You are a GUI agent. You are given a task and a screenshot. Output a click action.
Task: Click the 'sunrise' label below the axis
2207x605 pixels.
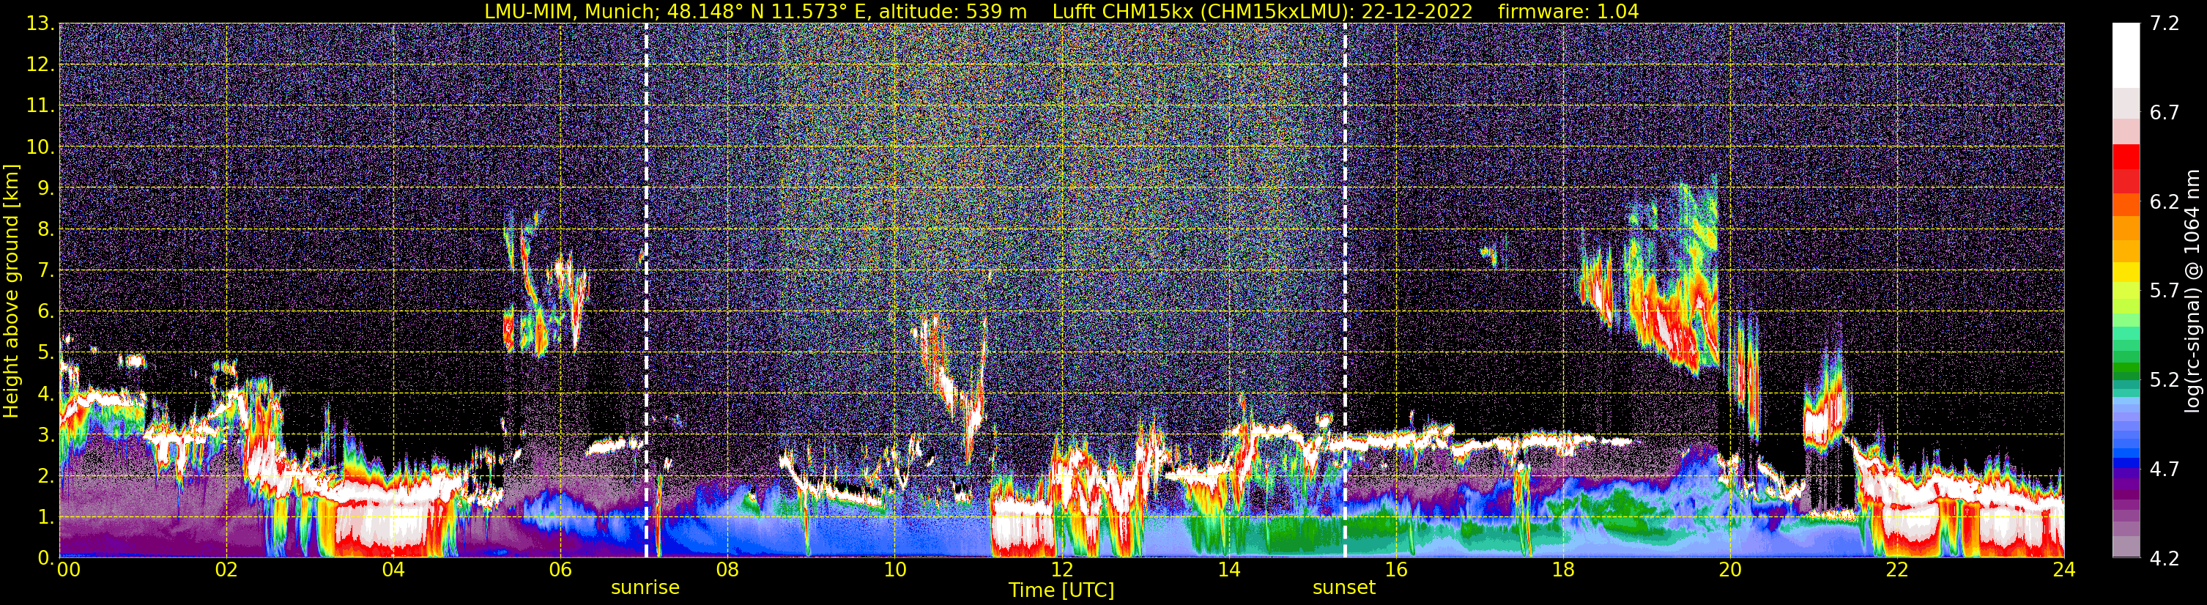tap(645, 588)
